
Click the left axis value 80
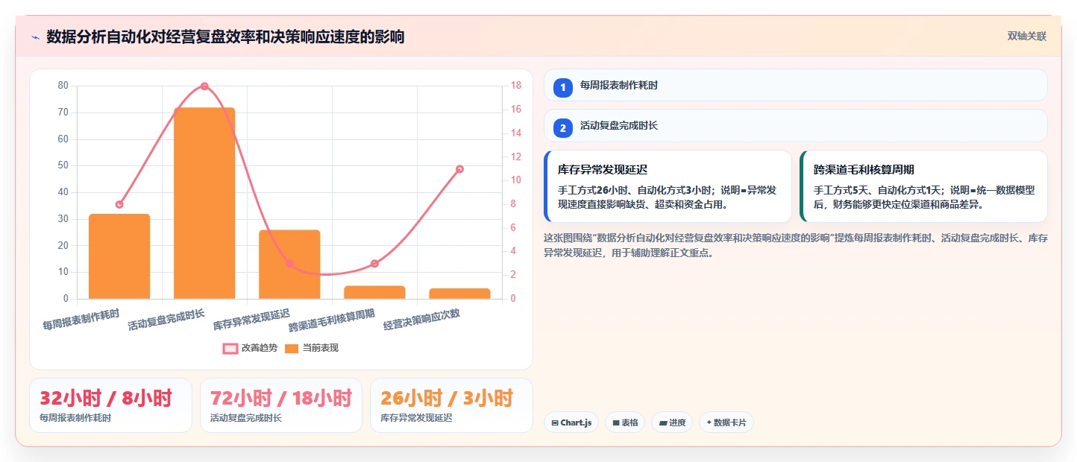click(x=63, y=86)
